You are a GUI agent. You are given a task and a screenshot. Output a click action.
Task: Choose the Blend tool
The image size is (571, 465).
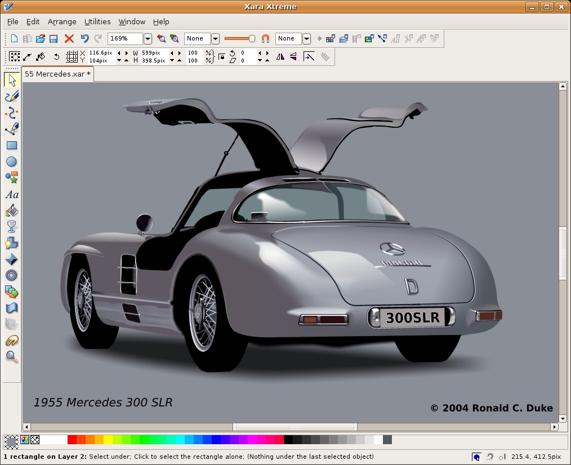coord(12,292)
